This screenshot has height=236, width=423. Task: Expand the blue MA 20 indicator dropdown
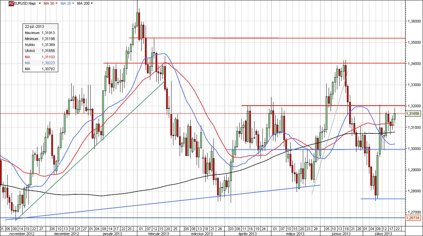click(x=73, y=3)
